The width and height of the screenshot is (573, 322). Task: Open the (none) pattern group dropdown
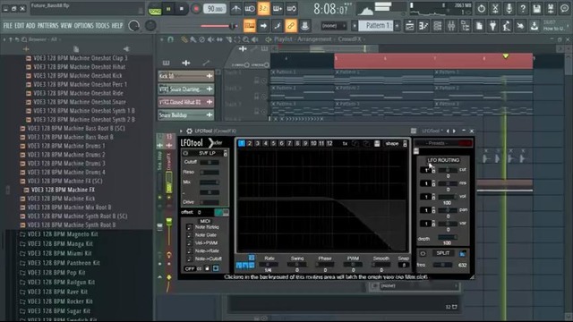click(333, 26)
